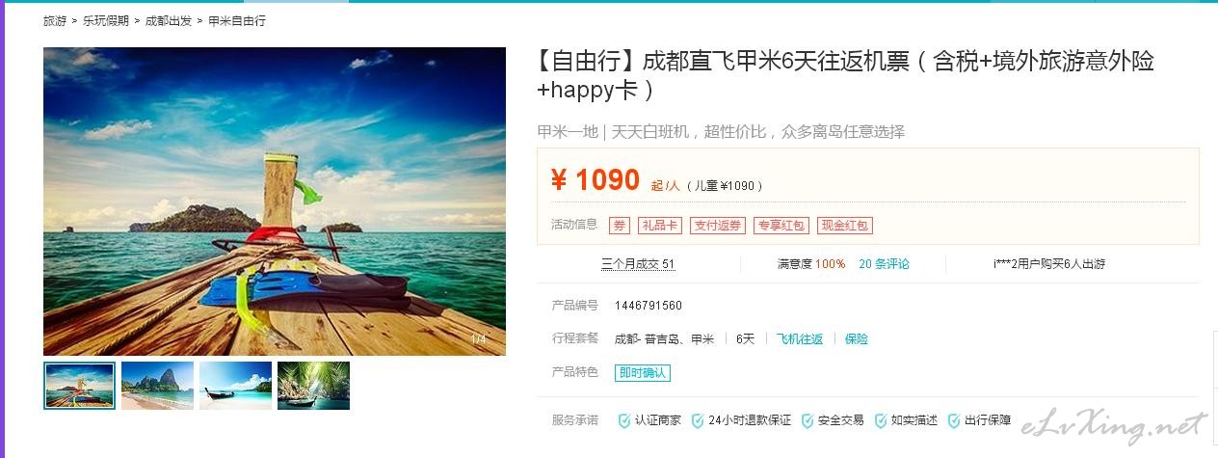Select the longtail boat thumbnail
This screenshot has width=1218, height=458.
coord(235,386)
